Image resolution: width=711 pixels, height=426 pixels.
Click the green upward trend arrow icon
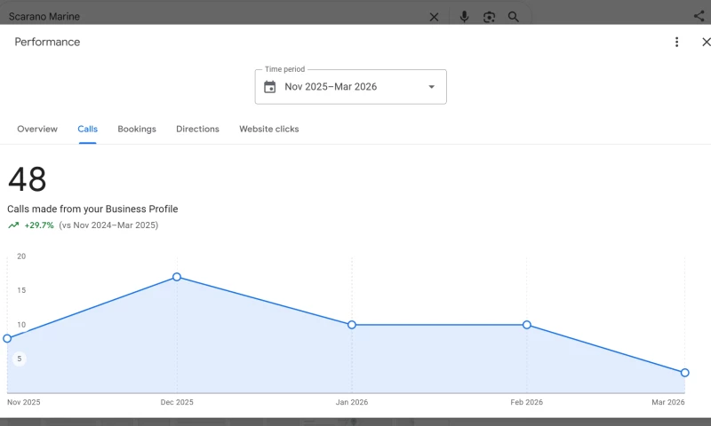(13, 225)
